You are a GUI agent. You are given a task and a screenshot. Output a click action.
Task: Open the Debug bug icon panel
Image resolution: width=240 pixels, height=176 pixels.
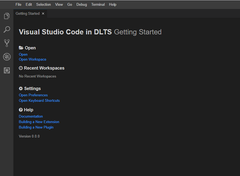point(7,57)
